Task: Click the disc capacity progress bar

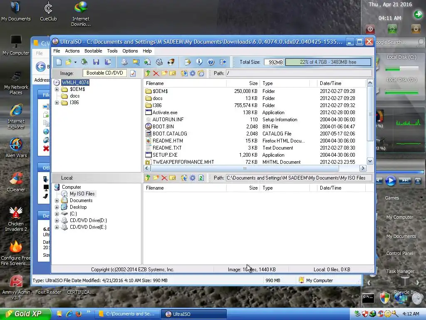Action: click(328, 62)
